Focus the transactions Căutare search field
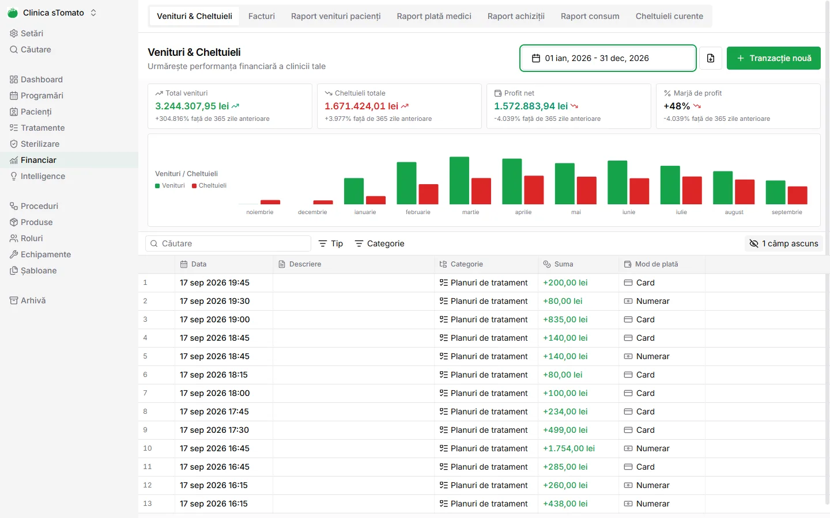 pos(228,243)
